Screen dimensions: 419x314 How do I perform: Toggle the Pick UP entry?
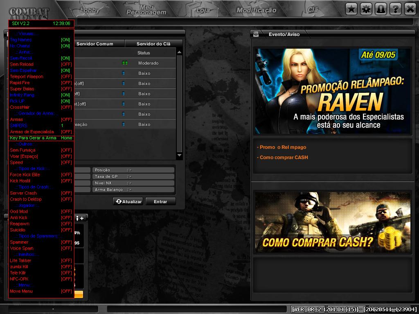coord(40,101)
